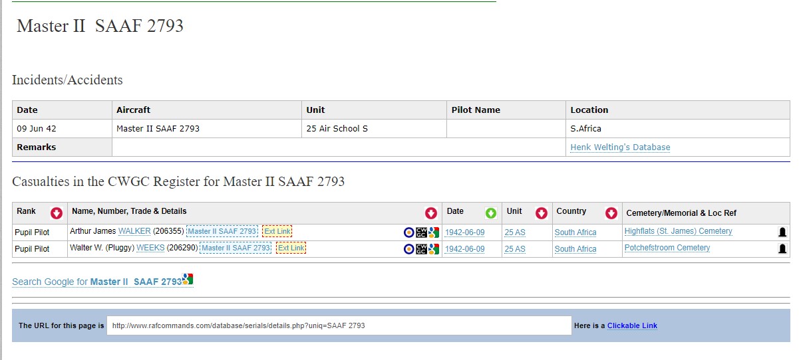Sort by Country column red arrow
This screenshot has width=799, height=360.
[x=611, y=213]
